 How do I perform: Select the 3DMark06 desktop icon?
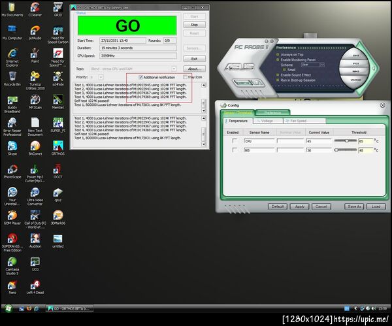(x=58, y=218)
